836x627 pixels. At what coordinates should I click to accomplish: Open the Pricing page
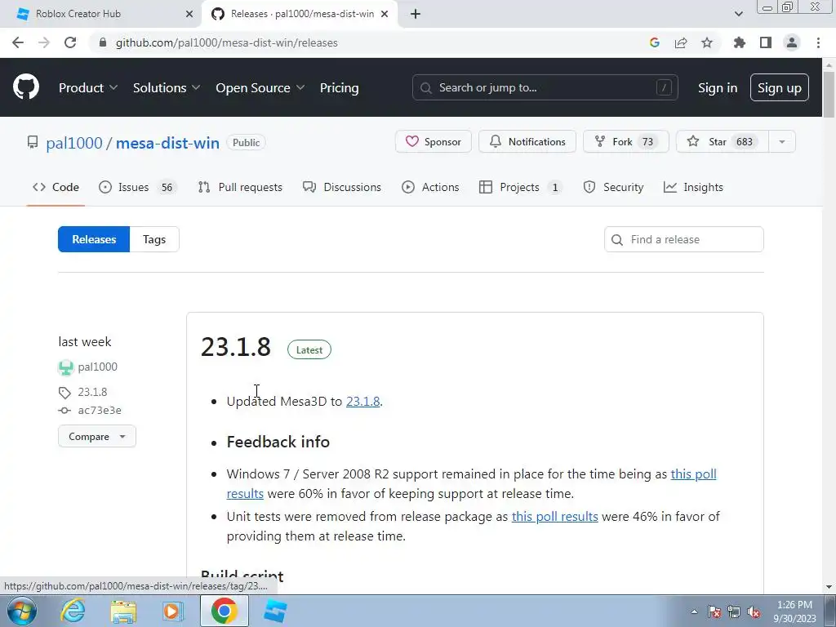click(x=339, y=87)
